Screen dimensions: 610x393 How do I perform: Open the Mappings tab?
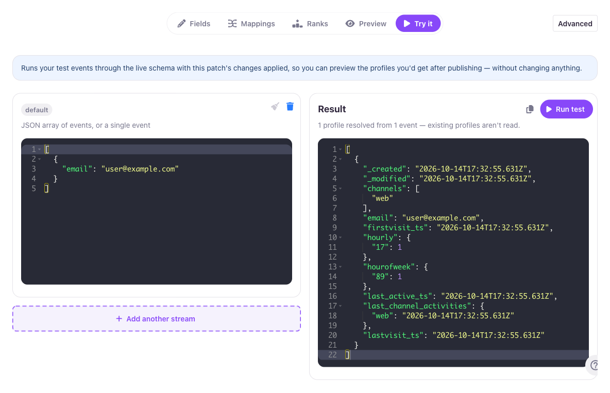[251, 24]
